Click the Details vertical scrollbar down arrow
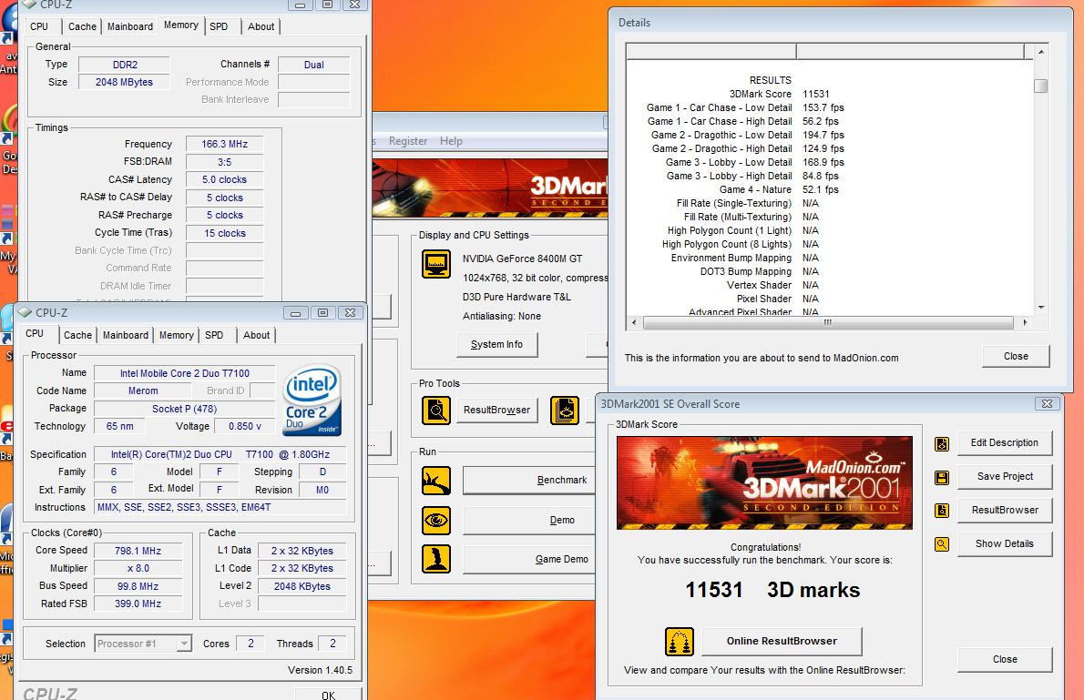 [1040, 308]
